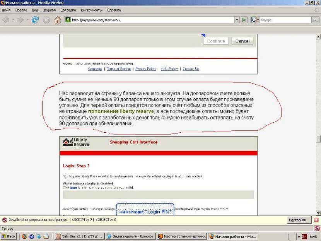Open the Файл menu
The image size is (321, 241).
(x=6, y=10)
